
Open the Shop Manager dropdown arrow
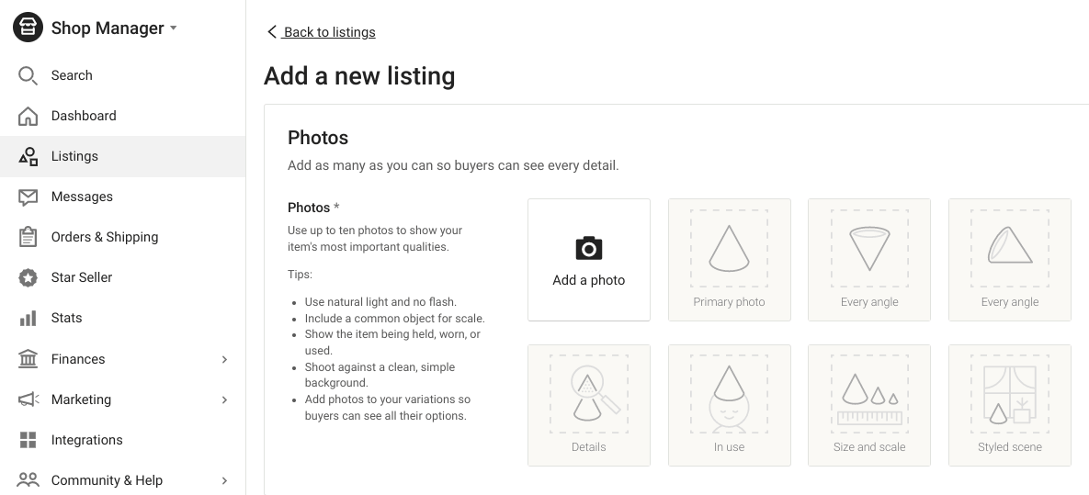click(x=174, y=28)
